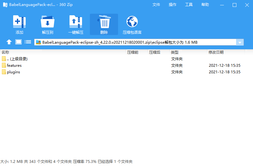Click the 添加 (Add) toolbar icon
The width and height of the screenshot is (253, 166).
click(x=19, y=22)
